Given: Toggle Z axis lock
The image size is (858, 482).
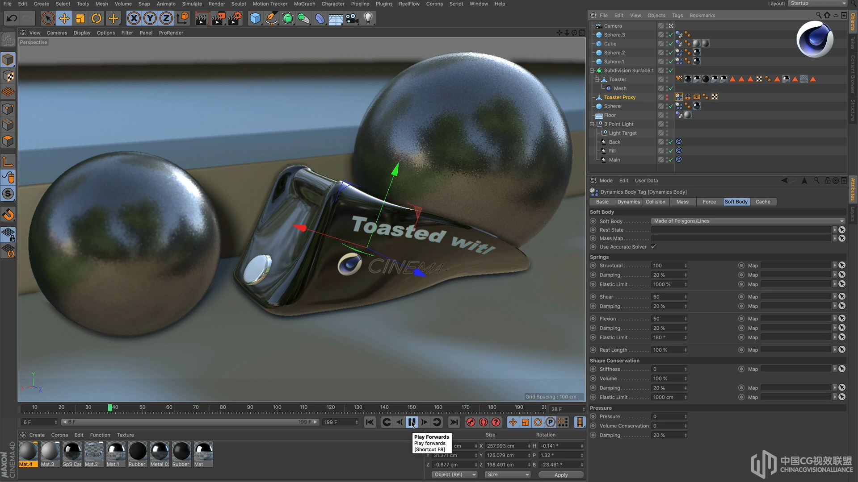Looking at the screenshot, I should tap(166, 18).
